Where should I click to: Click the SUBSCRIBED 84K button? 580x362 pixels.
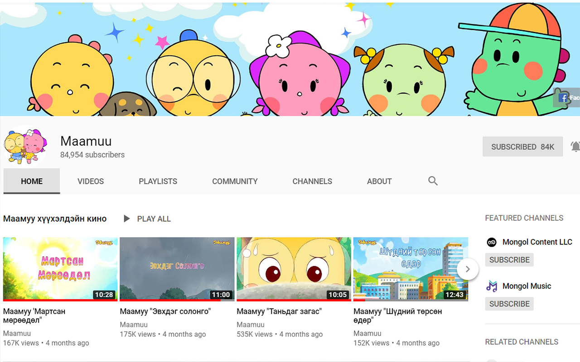click(x=523, y=147)
